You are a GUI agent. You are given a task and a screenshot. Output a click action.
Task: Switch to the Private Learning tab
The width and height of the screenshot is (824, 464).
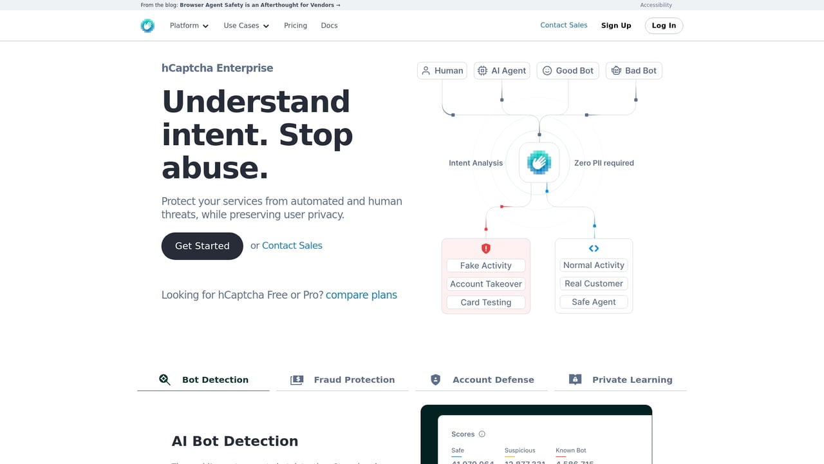[621, 380]
